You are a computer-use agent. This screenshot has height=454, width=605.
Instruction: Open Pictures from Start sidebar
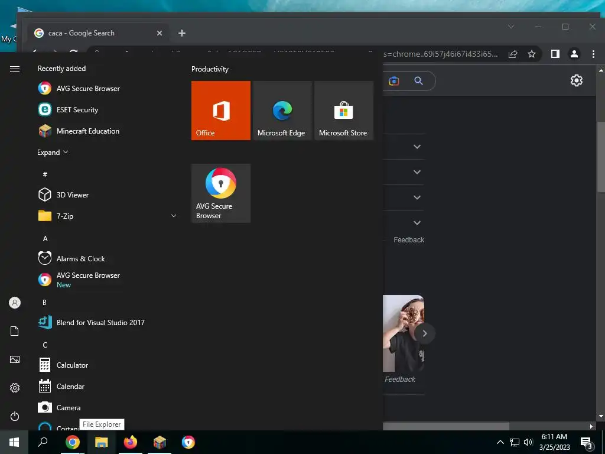click(x=15, y=359)
